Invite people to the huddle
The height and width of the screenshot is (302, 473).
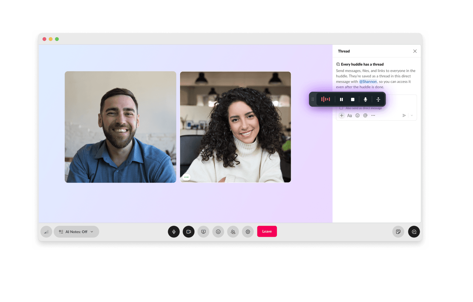[x=233, y=232]
